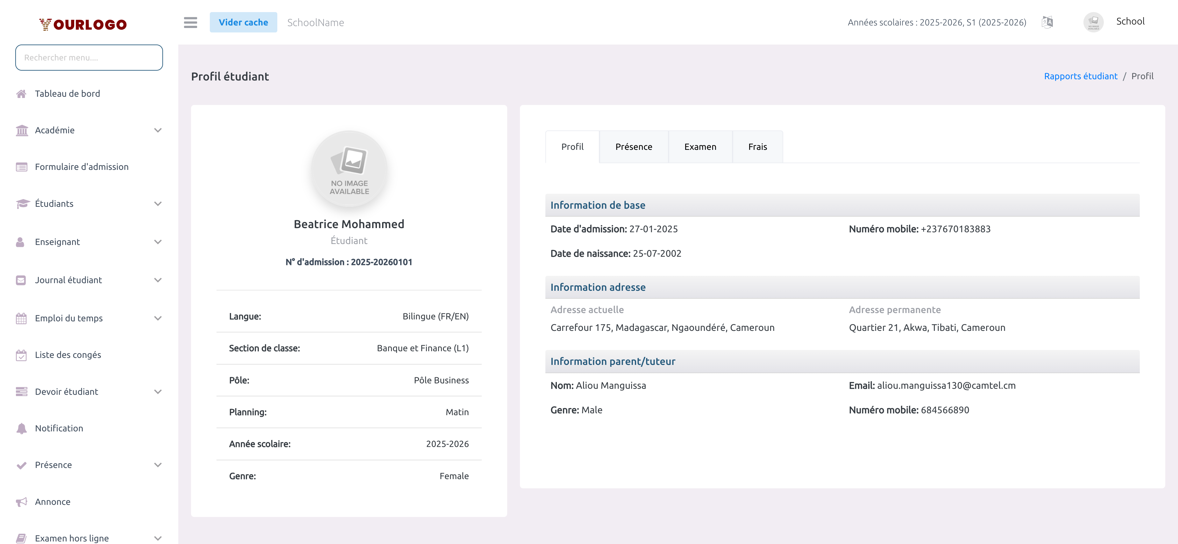This screenshot has height=544, width=1178.
Task: Click the Tableau de bord home icon
Action: coord(21,94)
